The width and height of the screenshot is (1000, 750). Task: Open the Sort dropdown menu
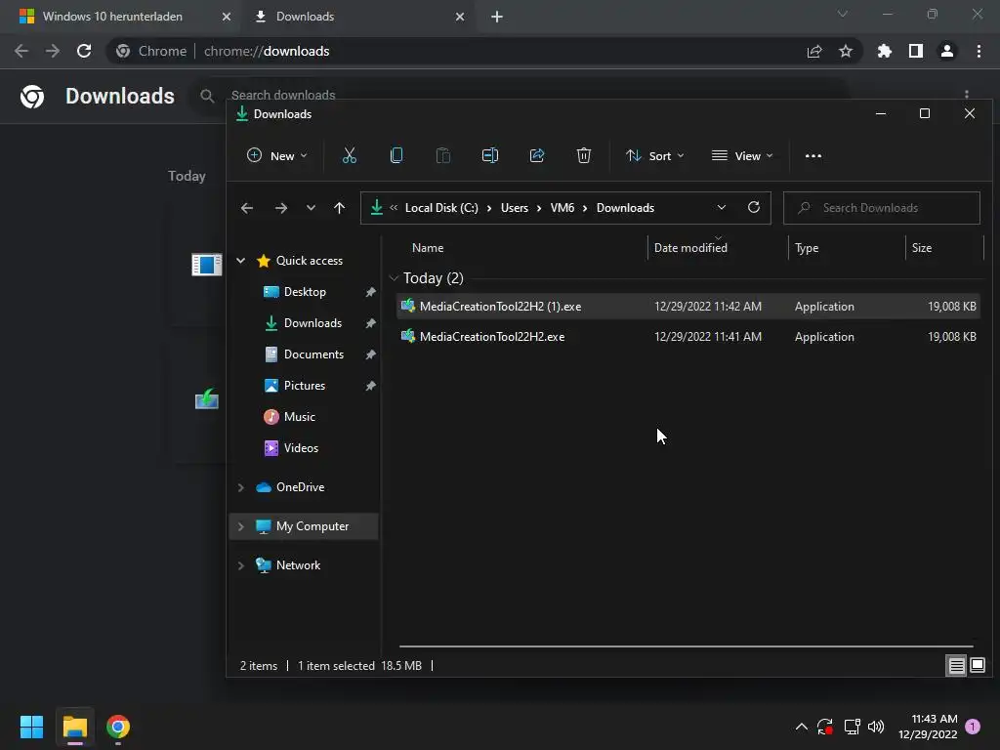tap(655, 155)
